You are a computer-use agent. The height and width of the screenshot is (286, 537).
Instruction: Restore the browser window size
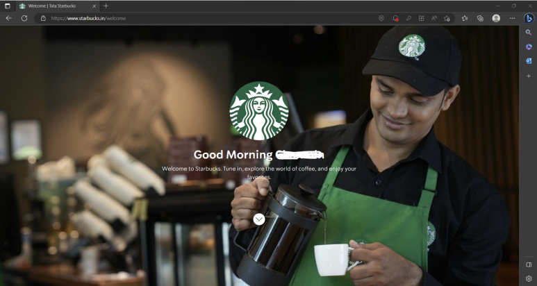[x=514, y=6]
